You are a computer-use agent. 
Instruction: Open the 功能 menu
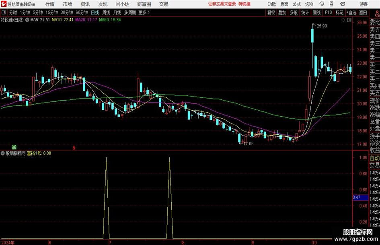click(x=272, y=4)
